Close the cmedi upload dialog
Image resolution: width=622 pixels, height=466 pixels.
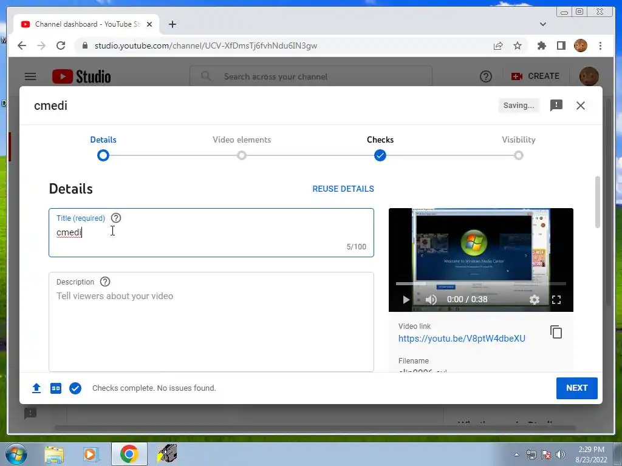(x=580, y=106)
